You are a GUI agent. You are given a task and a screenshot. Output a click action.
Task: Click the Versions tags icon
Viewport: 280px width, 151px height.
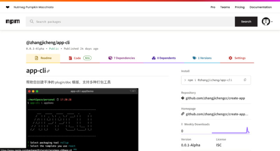195,58
